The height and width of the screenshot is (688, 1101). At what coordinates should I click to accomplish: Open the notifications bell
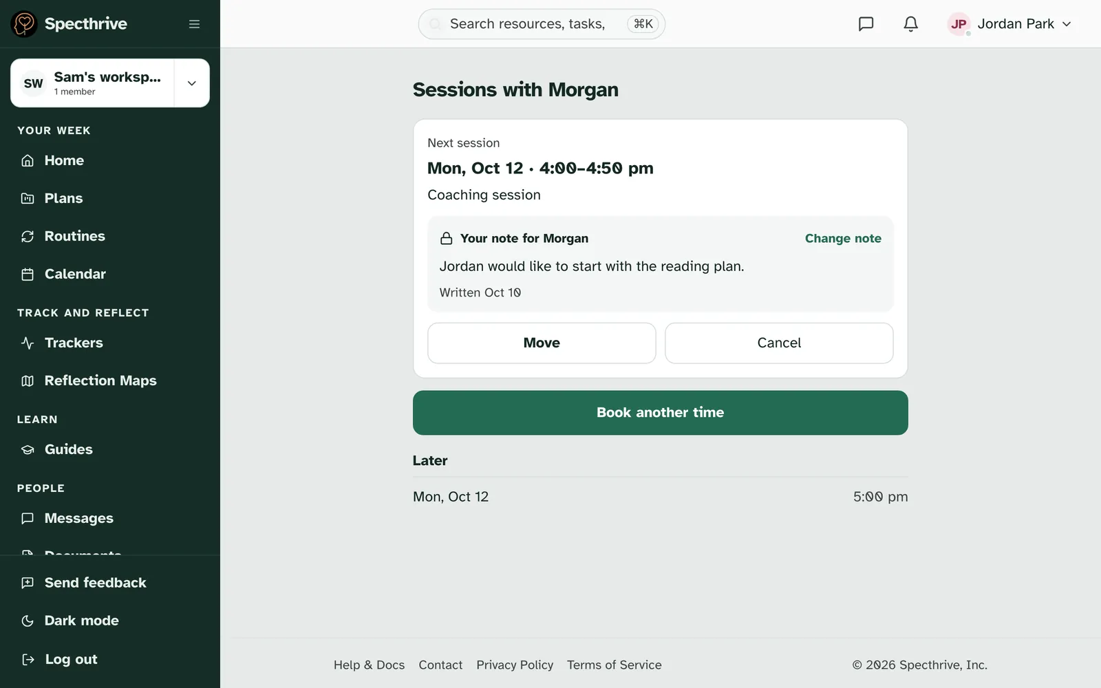910,24
